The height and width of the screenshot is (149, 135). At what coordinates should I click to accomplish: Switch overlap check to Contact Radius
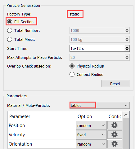[72, 74]
